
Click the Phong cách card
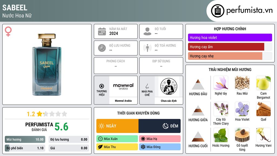(116, 66)
